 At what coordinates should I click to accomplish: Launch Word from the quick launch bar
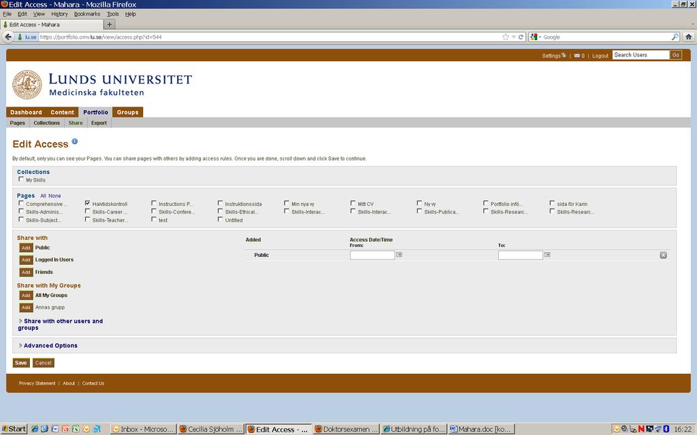(x=55, y=429)
